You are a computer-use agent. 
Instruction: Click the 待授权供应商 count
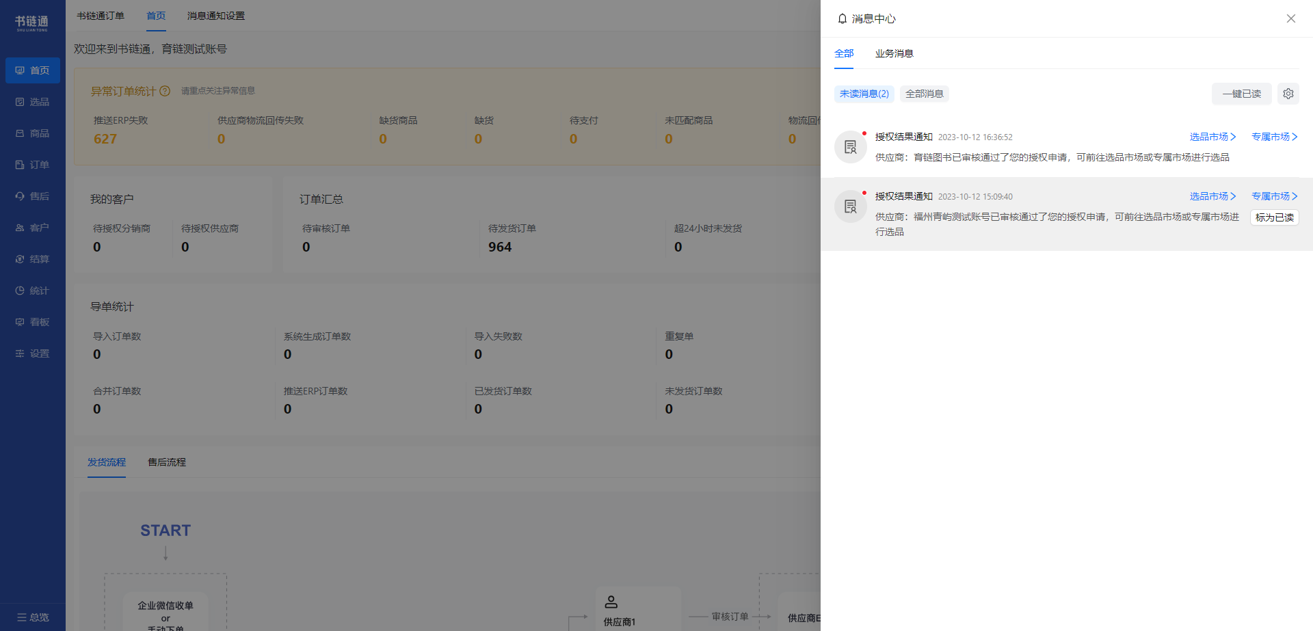(185, 247)
